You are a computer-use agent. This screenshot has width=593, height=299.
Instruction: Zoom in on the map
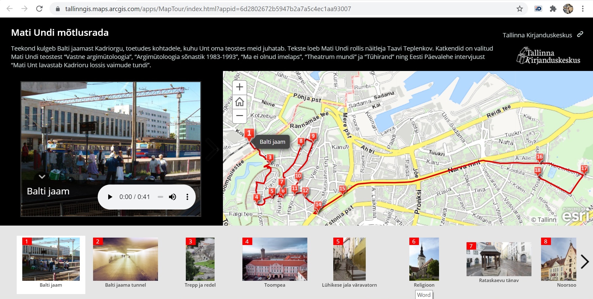click(240, 87)
